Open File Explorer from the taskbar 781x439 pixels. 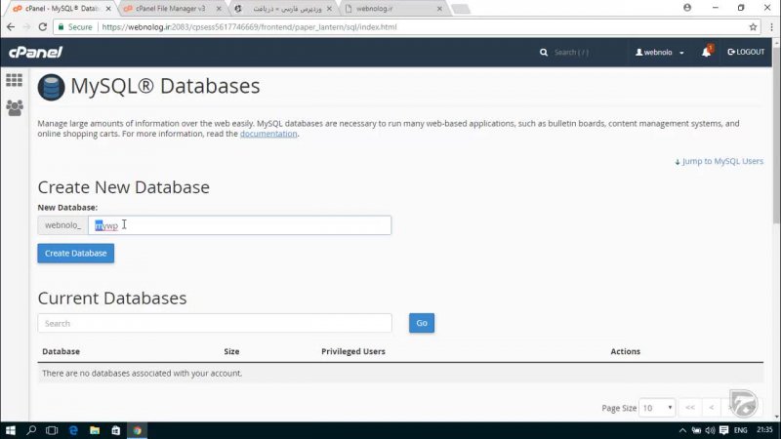(95, 430)
